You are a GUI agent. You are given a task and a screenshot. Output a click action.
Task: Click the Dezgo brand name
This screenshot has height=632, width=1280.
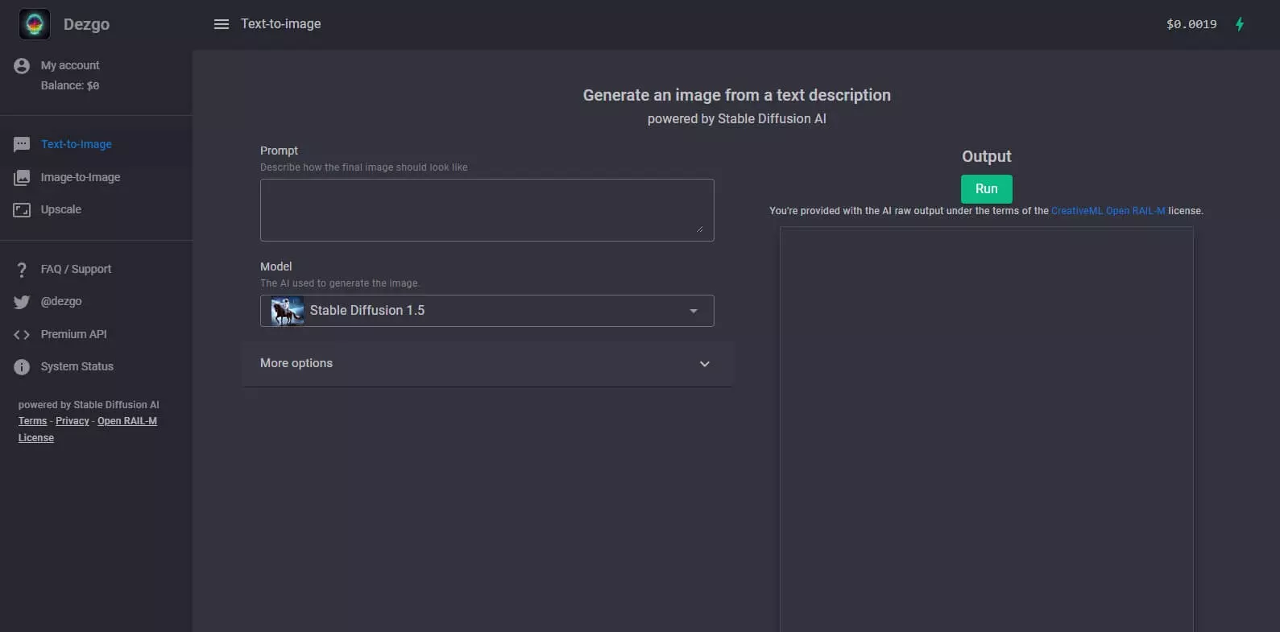pyautogui.click(x=86, y=24)
